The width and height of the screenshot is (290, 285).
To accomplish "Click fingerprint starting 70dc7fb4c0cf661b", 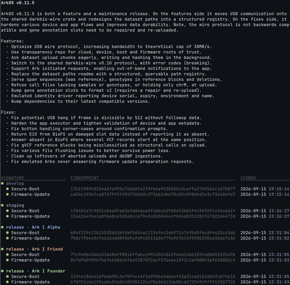I will click(x=153, y=238).
